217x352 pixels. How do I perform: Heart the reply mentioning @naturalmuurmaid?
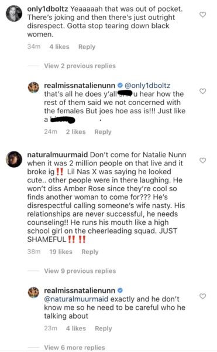pos(202,296)
